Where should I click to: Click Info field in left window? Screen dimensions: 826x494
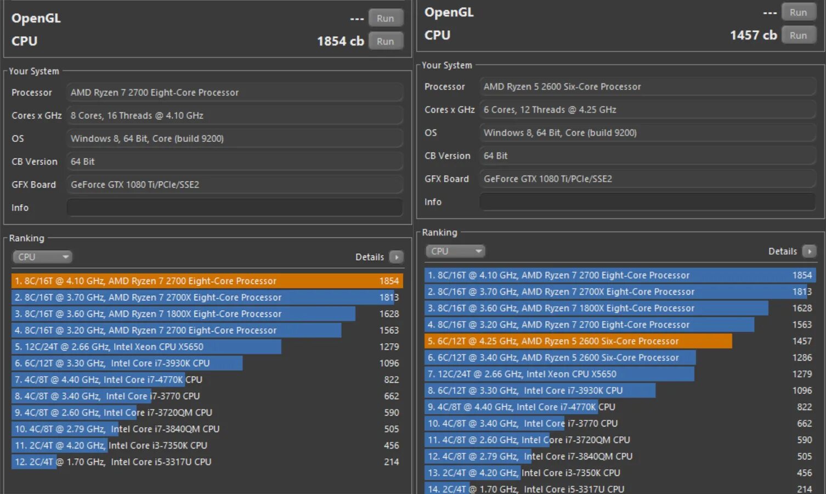click(235, 207)
